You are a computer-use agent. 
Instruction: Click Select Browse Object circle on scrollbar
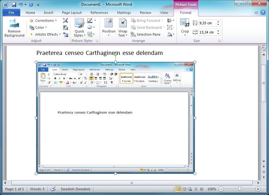click(264, 172)
